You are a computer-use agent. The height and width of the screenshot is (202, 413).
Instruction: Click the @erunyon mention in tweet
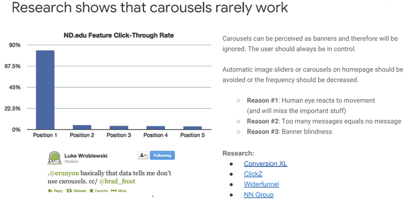pyautogui.click(x=63, y=173)
